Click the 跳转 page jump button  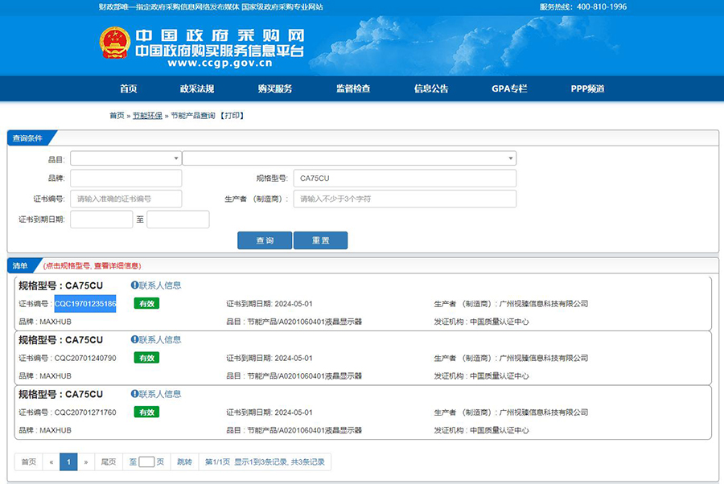click(x=184, y=461)
